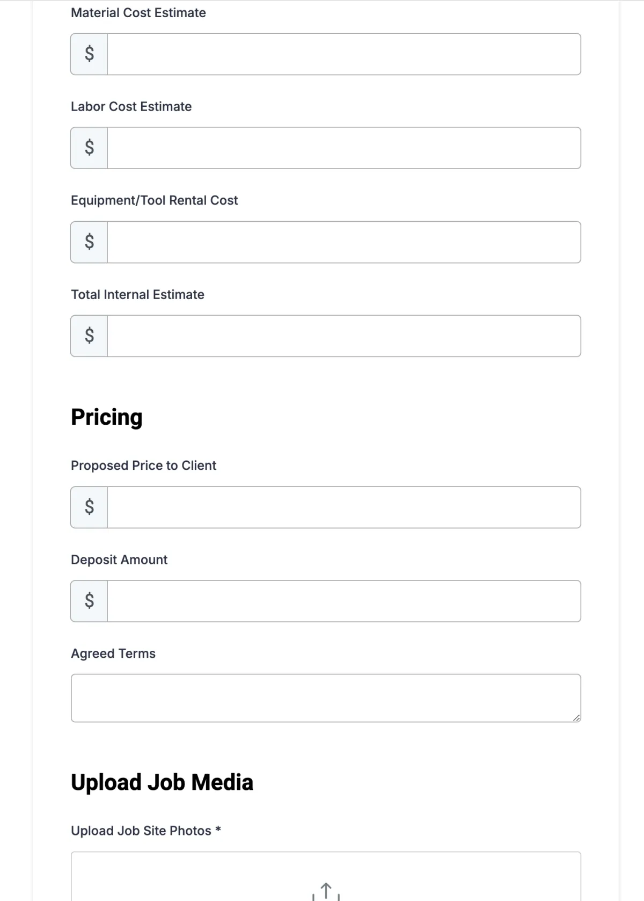
Task: Focus the Material Cost Estimate input field
Action: (343, 54)
